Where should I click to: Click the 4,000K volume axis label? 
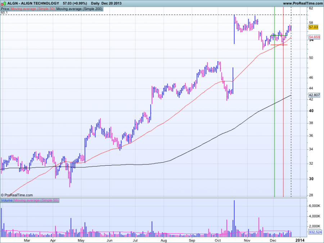(x=315, y=216)
